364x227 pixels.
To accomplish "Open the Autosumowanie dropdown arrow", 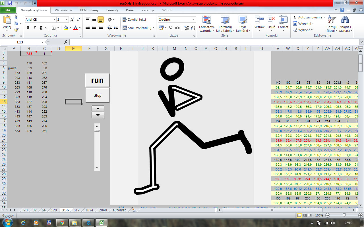I will 324,17.
